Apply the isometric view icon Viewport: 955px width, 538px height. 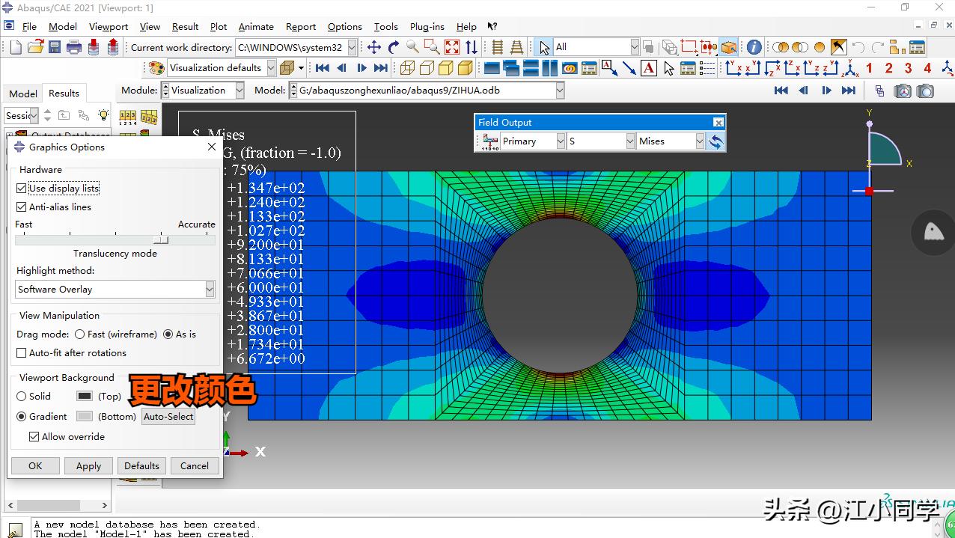click(x=851, y=68)
